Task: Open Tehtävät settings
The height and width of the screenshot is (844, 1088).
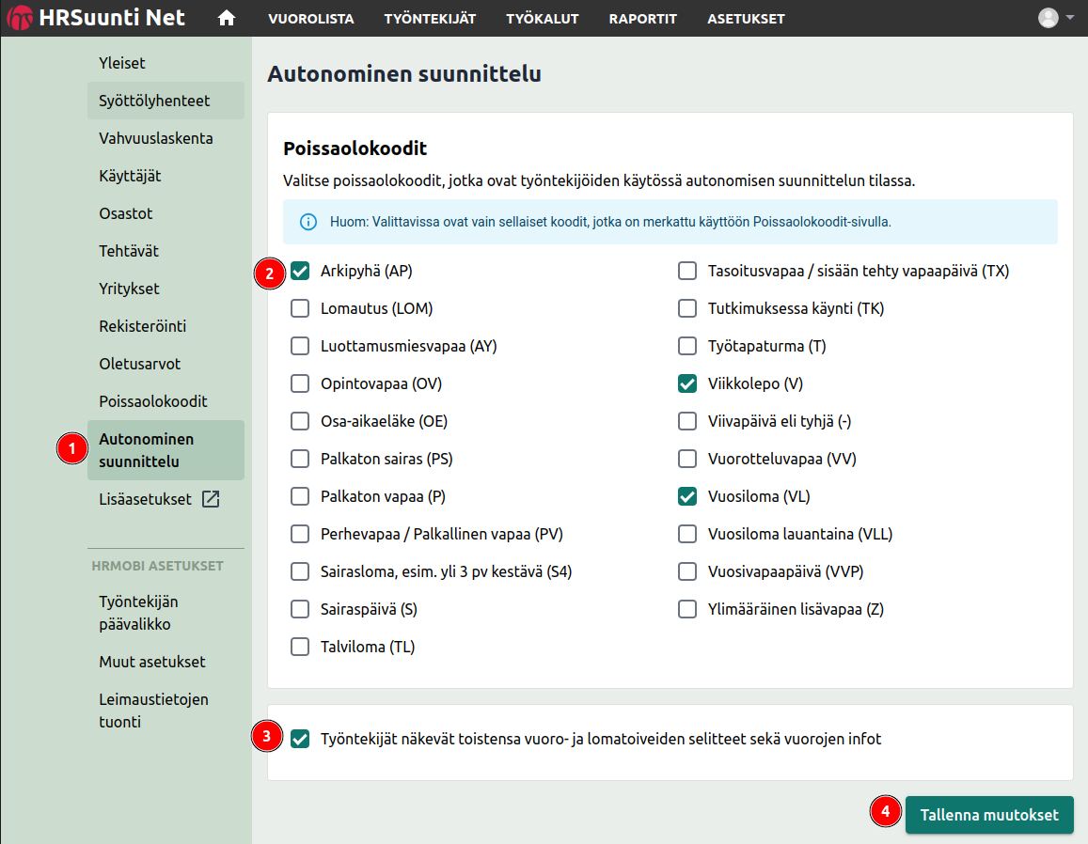Action: (x=166, y=250)
